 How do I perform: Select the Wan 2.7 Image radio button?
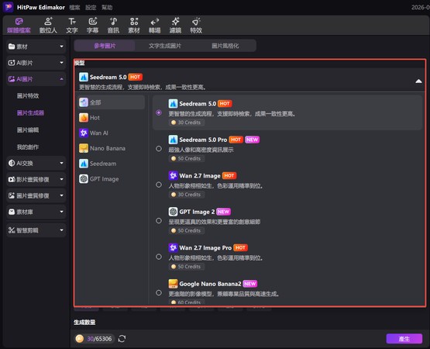[x=159, y=185]
